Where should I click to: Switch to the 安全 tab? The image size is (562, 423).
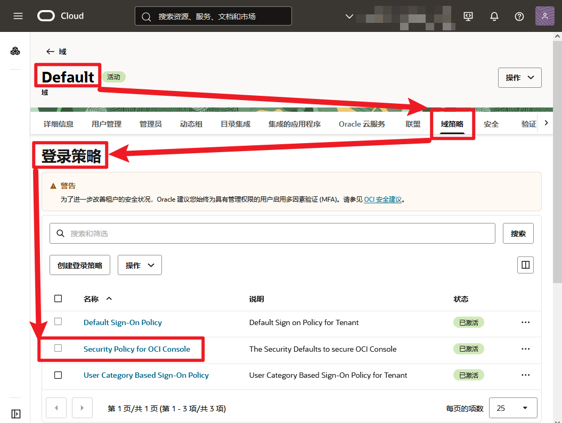[x=491, y=124]
